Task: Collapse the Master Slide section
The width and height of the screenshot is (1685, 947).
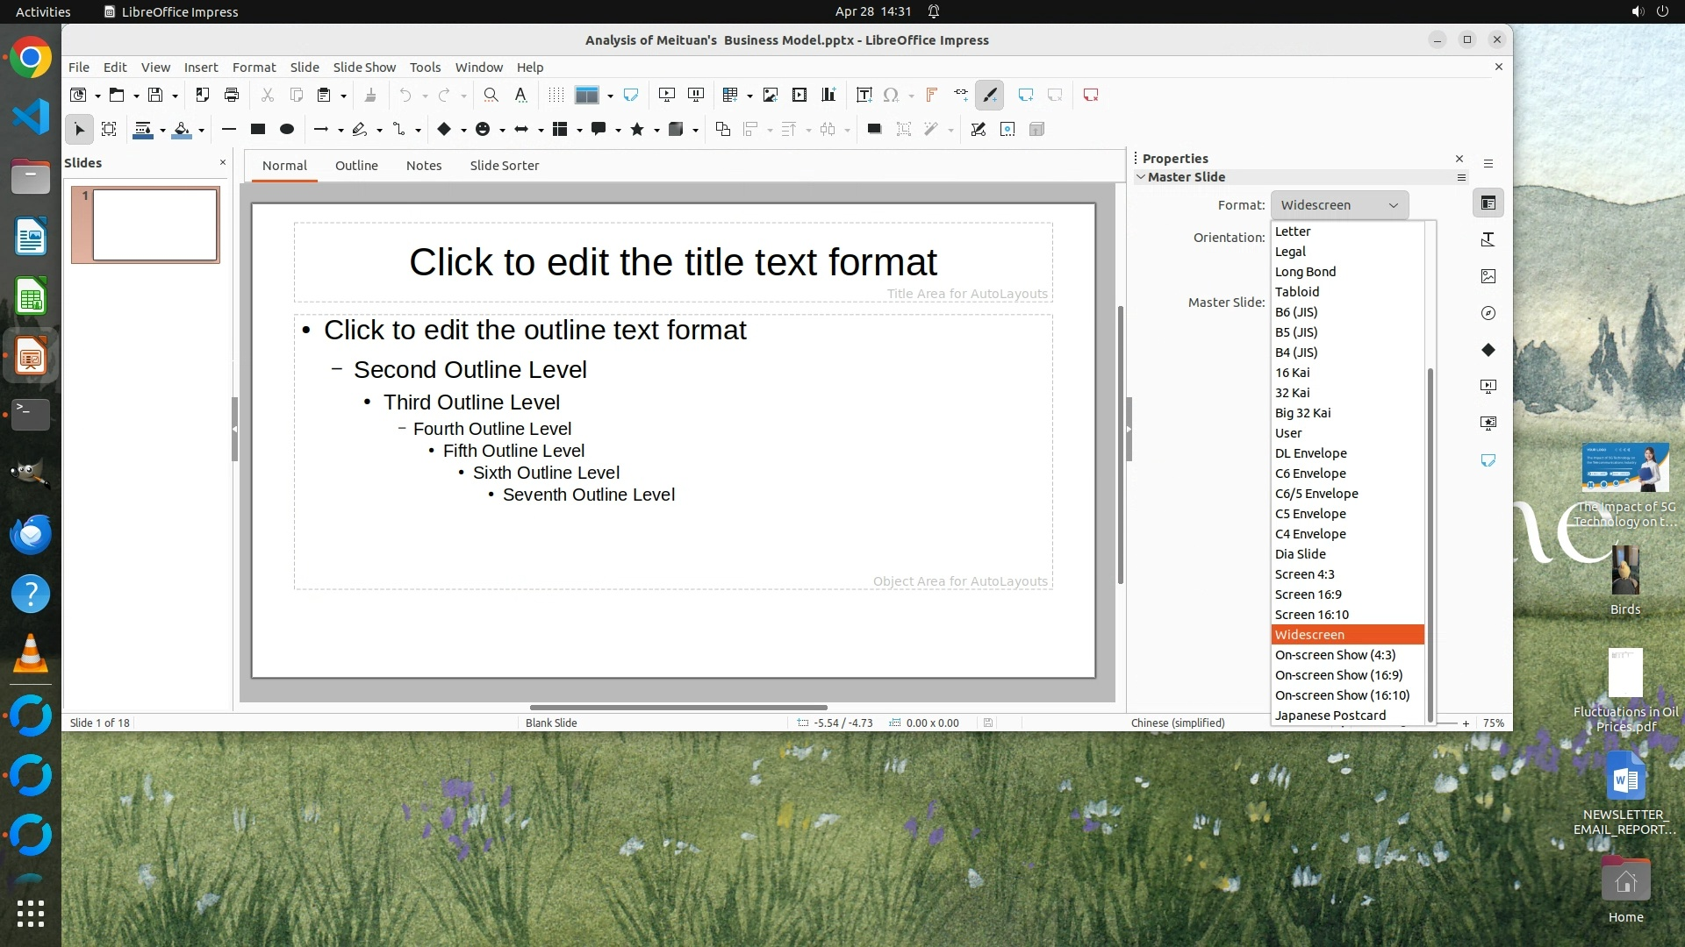Action: [1141, 177]
